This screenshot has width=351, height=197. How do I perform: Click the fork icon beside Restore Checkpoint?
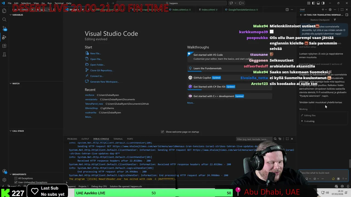coord(335,20)
